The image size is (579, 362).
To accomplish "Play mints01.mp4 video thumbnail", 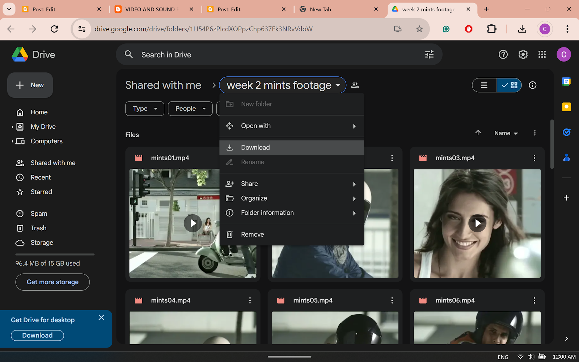I will (x=193, y=223).
